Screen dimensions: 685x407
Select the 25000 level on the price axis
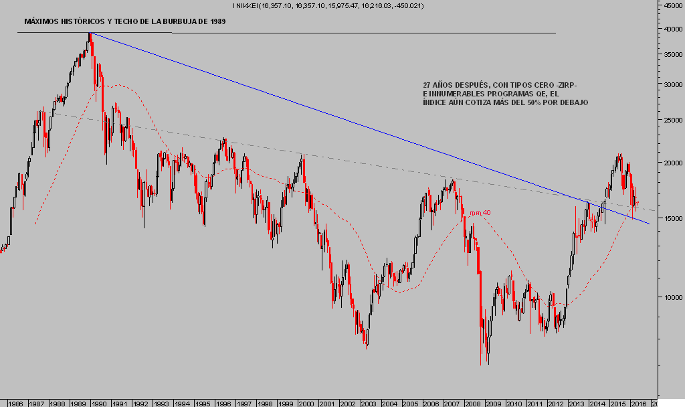[672, 120]
